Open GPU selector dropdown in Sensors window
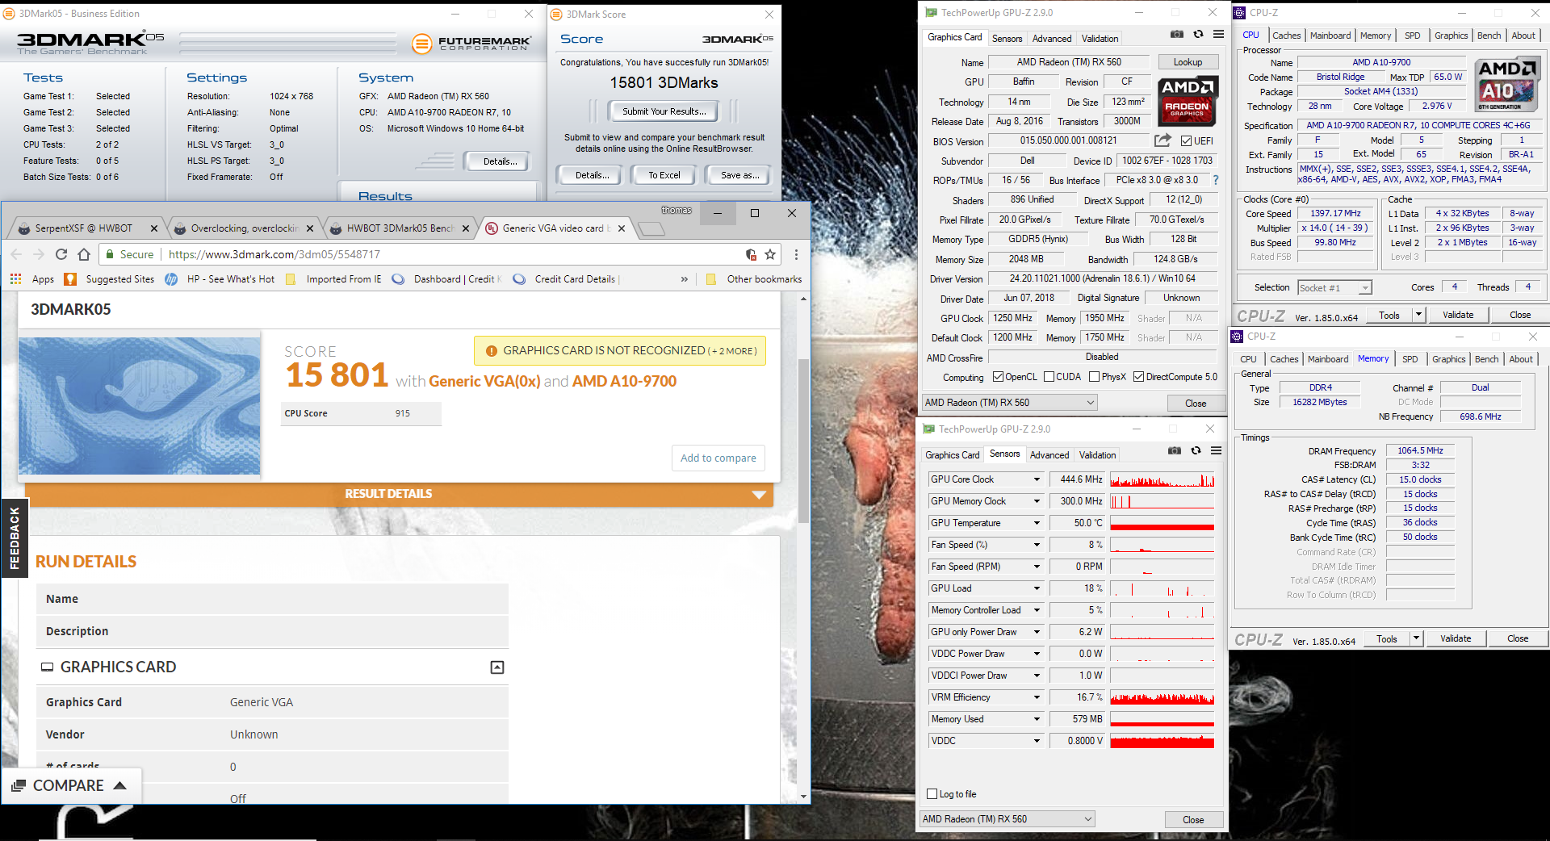Viewport: 1550px width, 841px height. pos(1007,819)
